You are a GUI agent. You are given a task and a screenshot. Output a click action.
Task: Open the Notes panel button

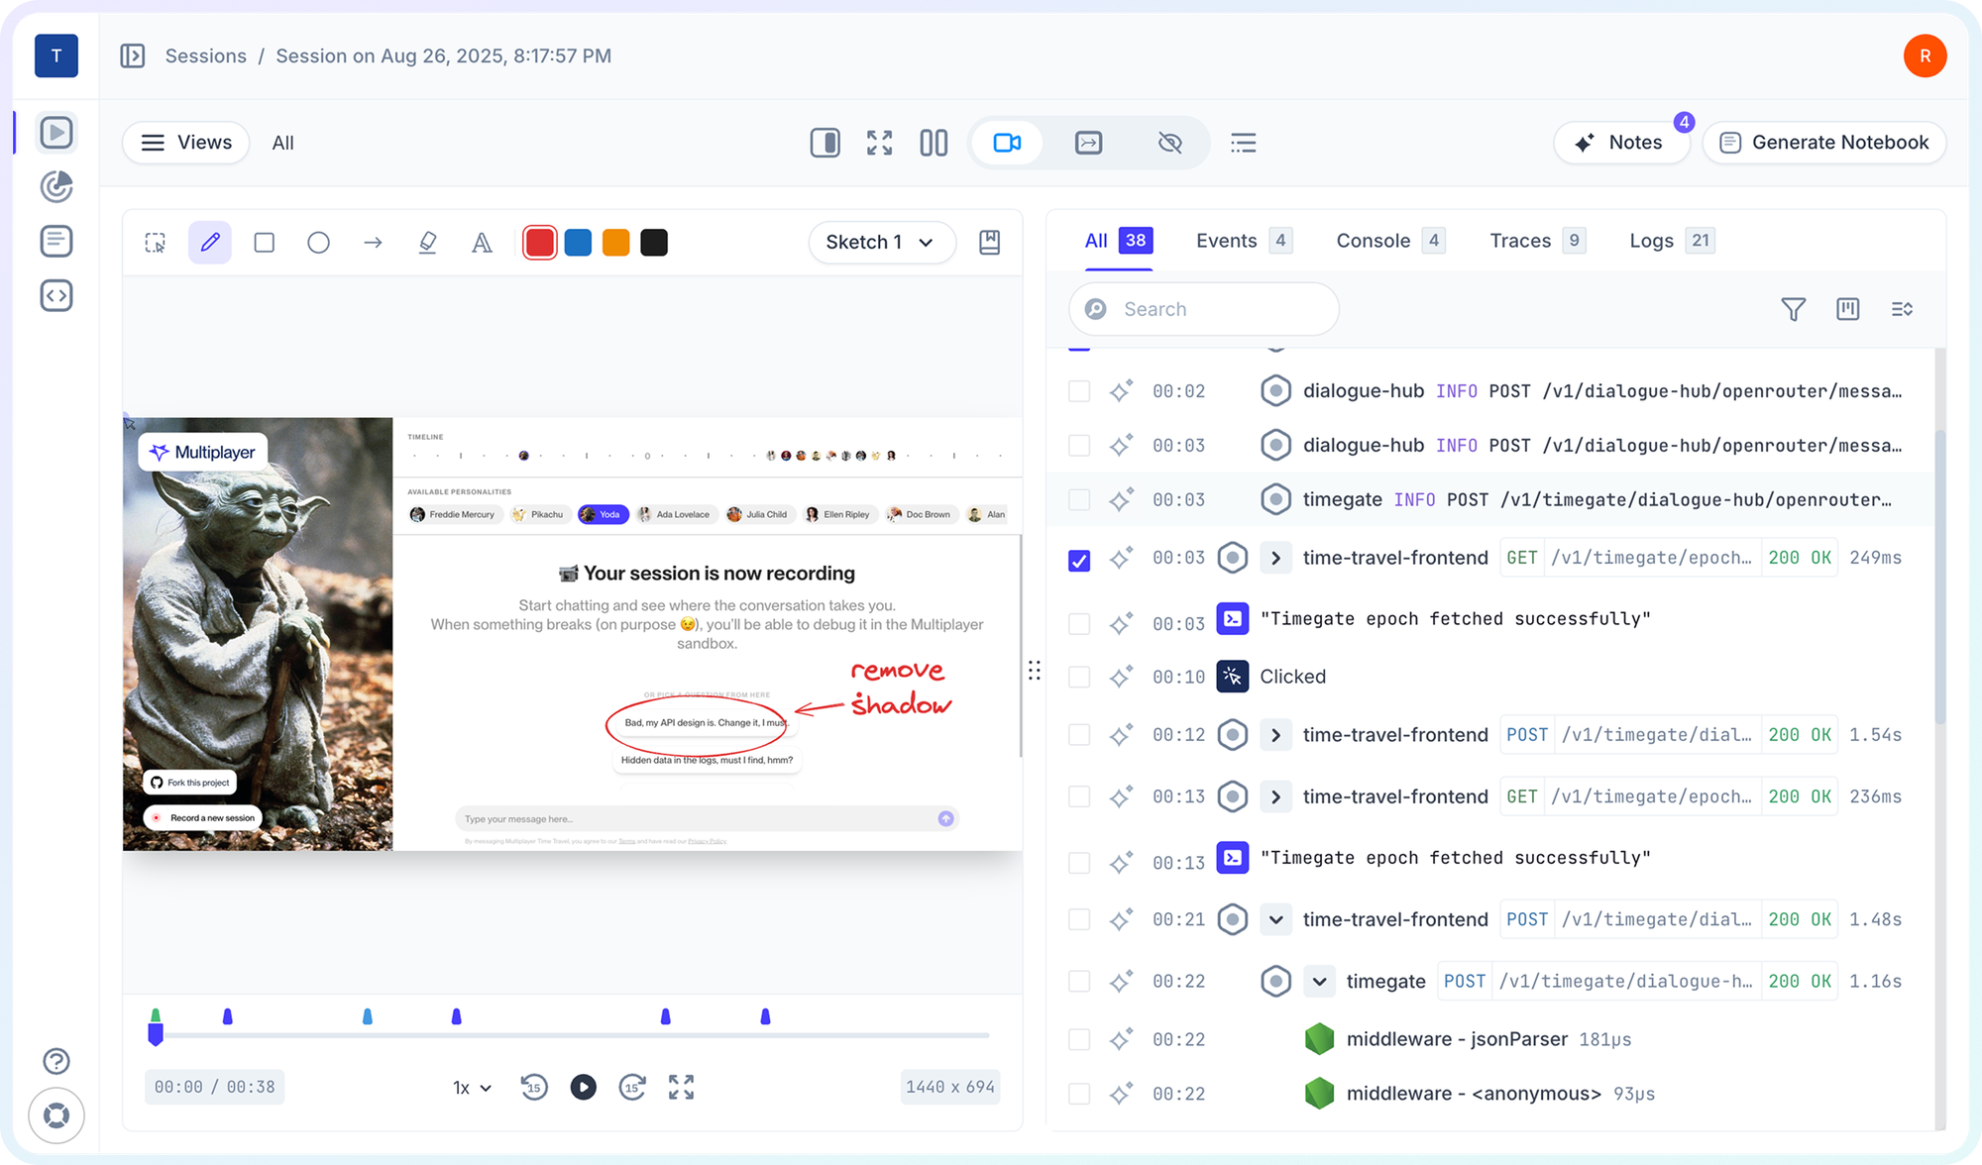click(x=1620, y=143)
